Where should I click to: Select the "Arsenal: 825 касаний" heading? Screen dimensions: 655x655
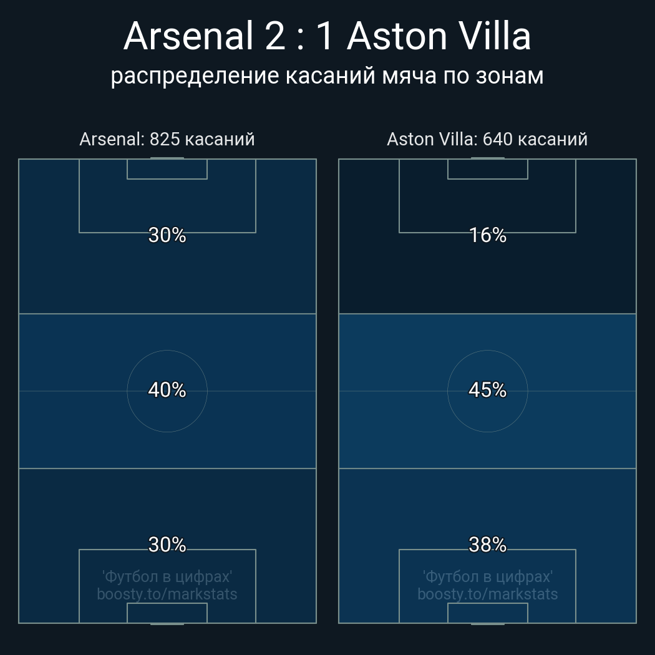167,139
